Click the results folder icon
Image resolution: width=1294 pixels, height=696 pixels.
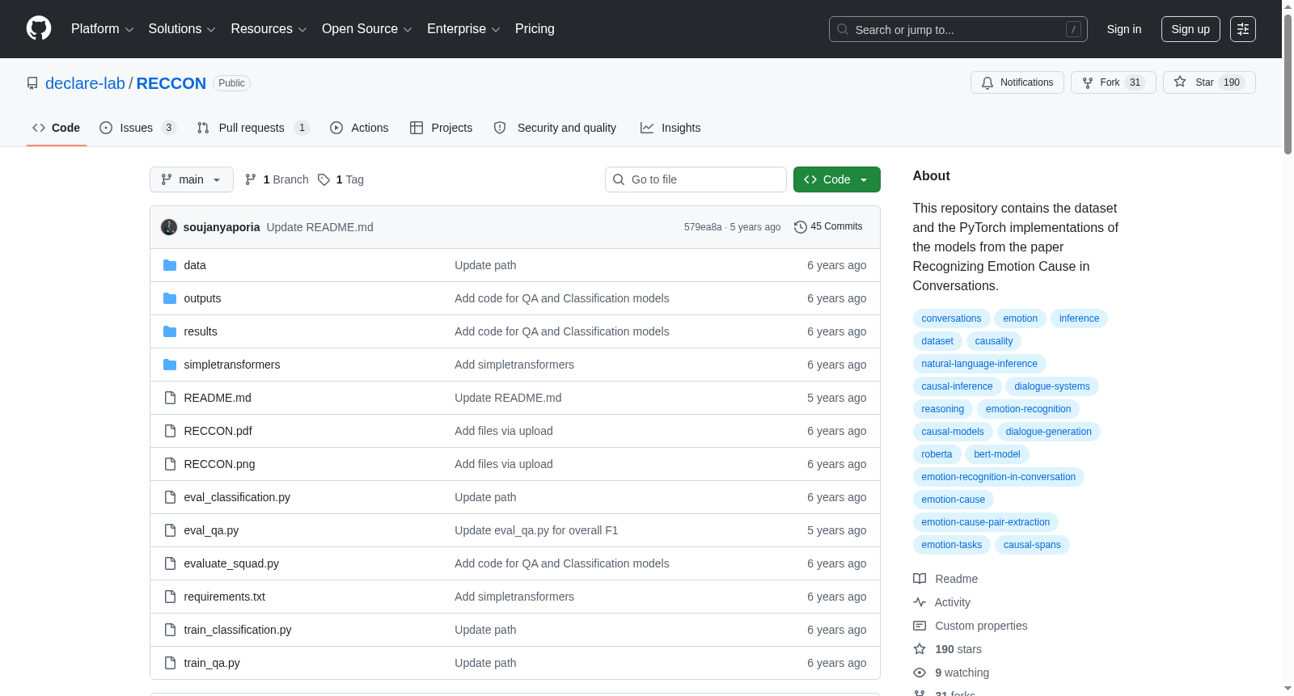pyautogui.click(x=170, y=331)
